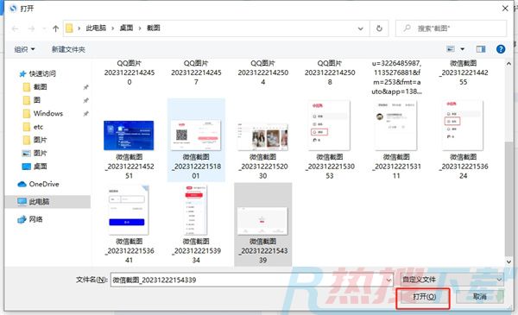Click the Back navigation arrow
518x315 pixels.
15,28
